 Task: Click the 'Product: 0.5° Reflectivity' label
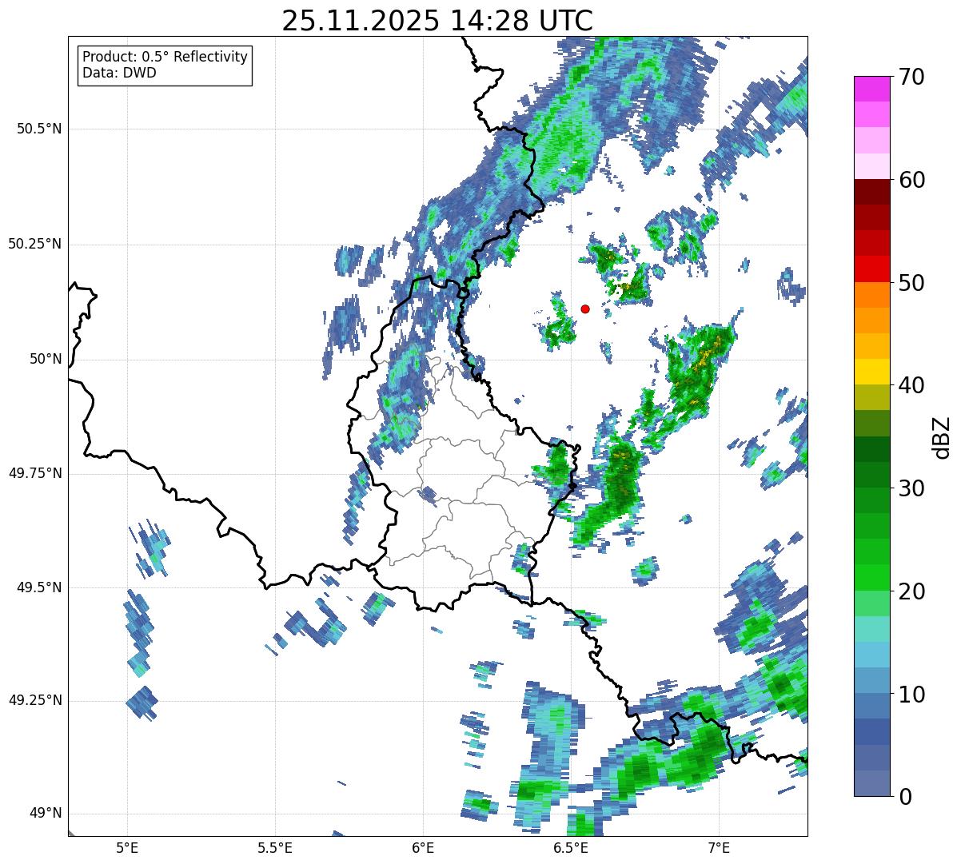[x=165, y=57]
